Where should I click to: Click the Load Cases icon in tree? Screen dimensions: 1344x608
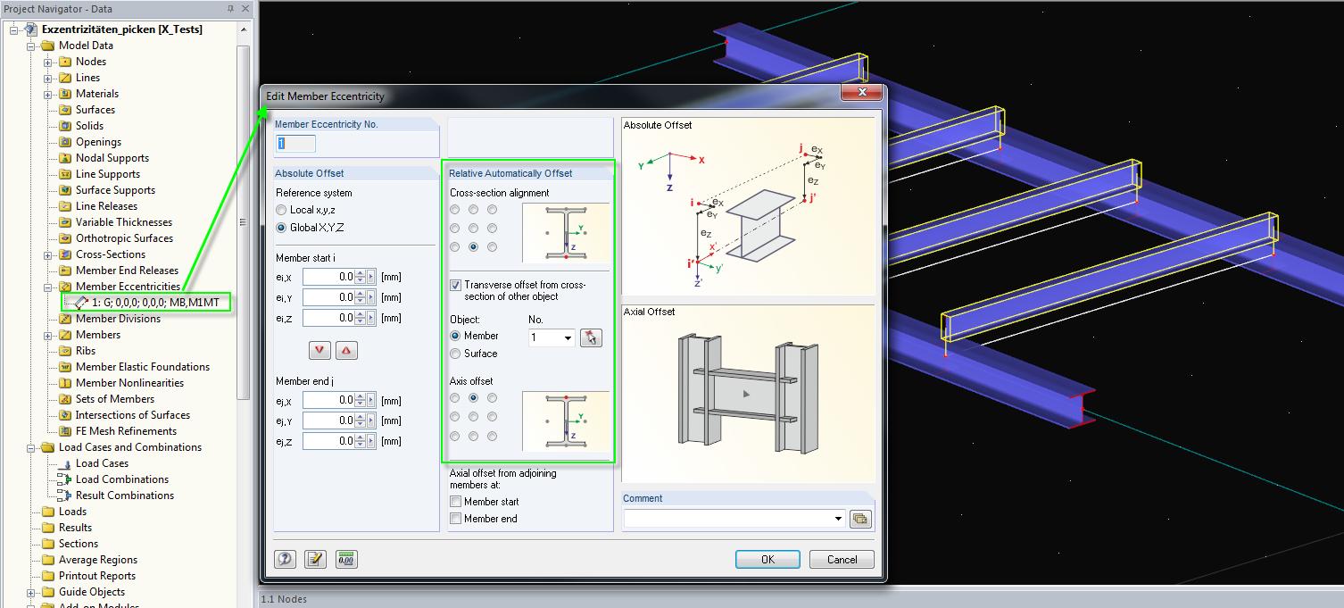(x=64, y=463)
